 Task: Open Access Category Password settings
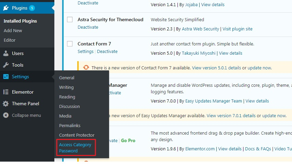pos(75,148)
